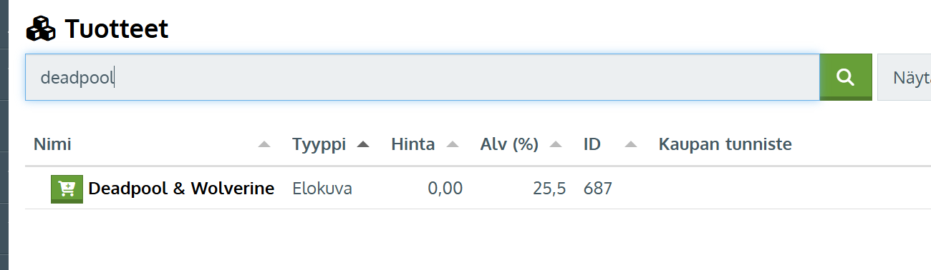
Task: Click the sort arrow next to ID
Action: coord(630,145)
